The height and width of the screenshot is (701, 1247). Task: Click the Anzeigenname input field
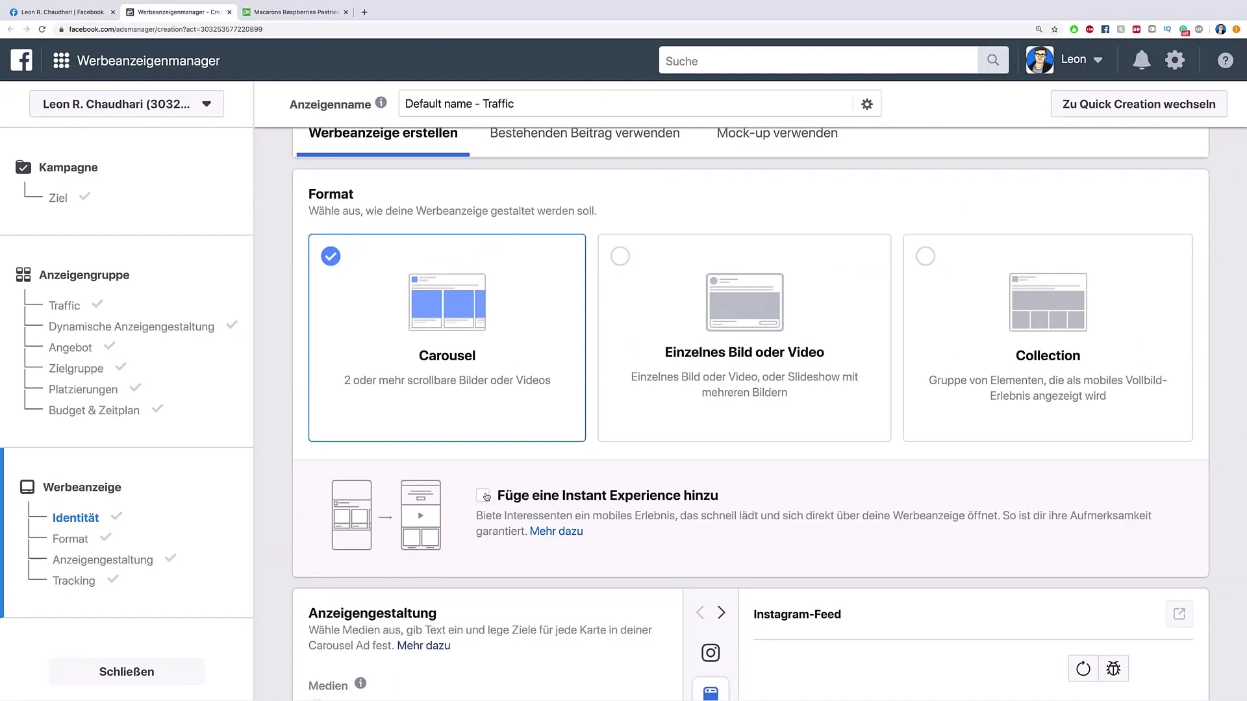pos(631,104)
